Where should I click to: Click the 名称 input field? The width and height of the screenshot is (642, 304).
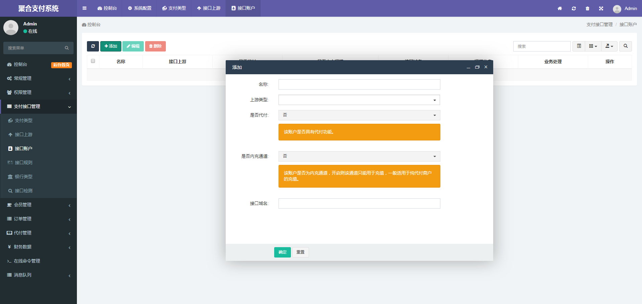[359, 85]
